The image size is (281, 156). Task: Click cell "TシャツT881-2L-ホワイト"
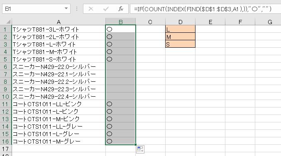coord(59,37)
